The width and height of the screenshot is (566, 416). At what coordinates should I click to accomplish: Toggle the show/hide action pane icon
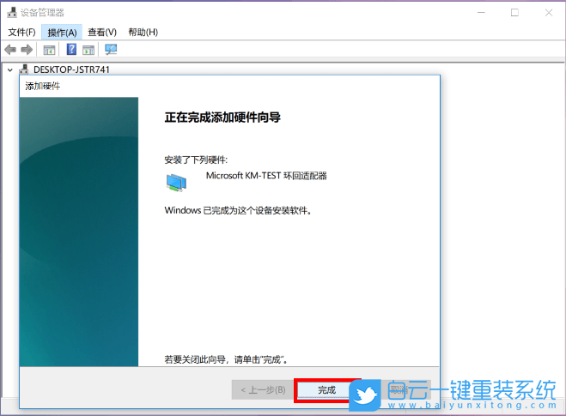pos(88,50)
